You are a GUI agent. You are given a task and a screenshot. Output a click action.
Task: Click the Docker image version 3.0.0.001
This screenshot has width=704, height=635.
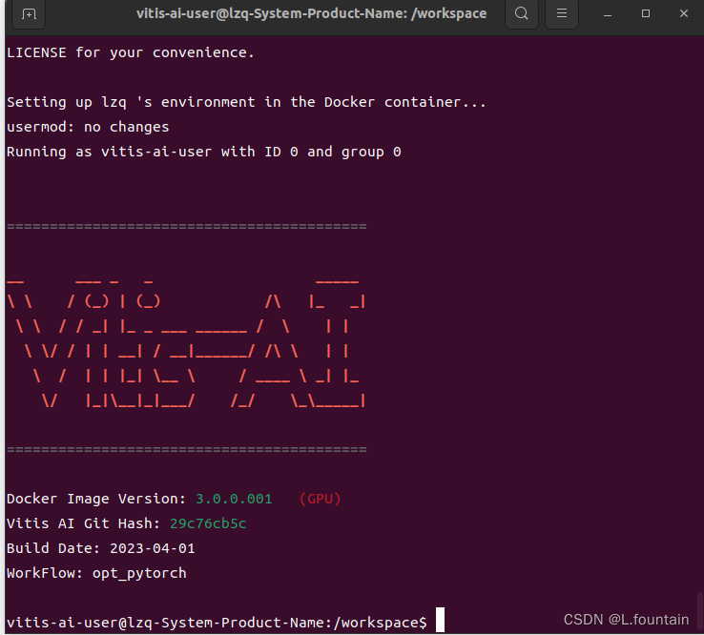pyautogui.click(x=234, y=499)
